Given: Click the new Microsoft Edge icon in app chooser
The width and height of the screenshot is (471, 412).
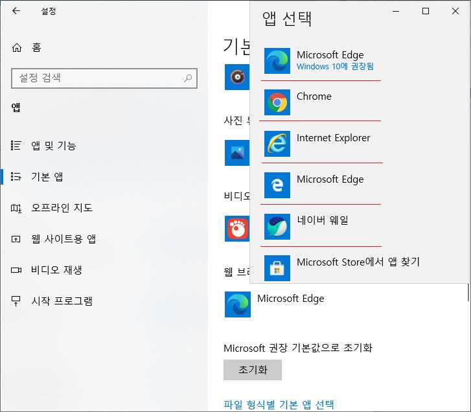Looking at the screenshot, I should 277,61.
